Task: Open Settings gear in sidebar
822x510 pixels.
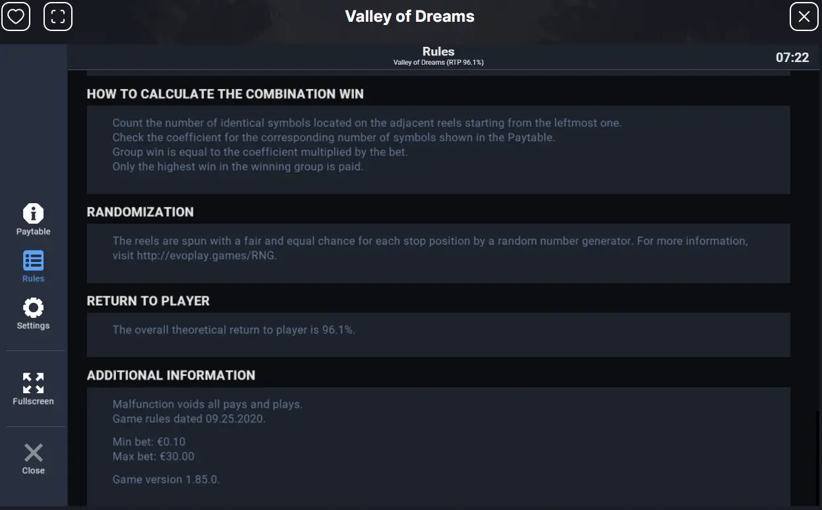Action: click(x=33, y=307)
